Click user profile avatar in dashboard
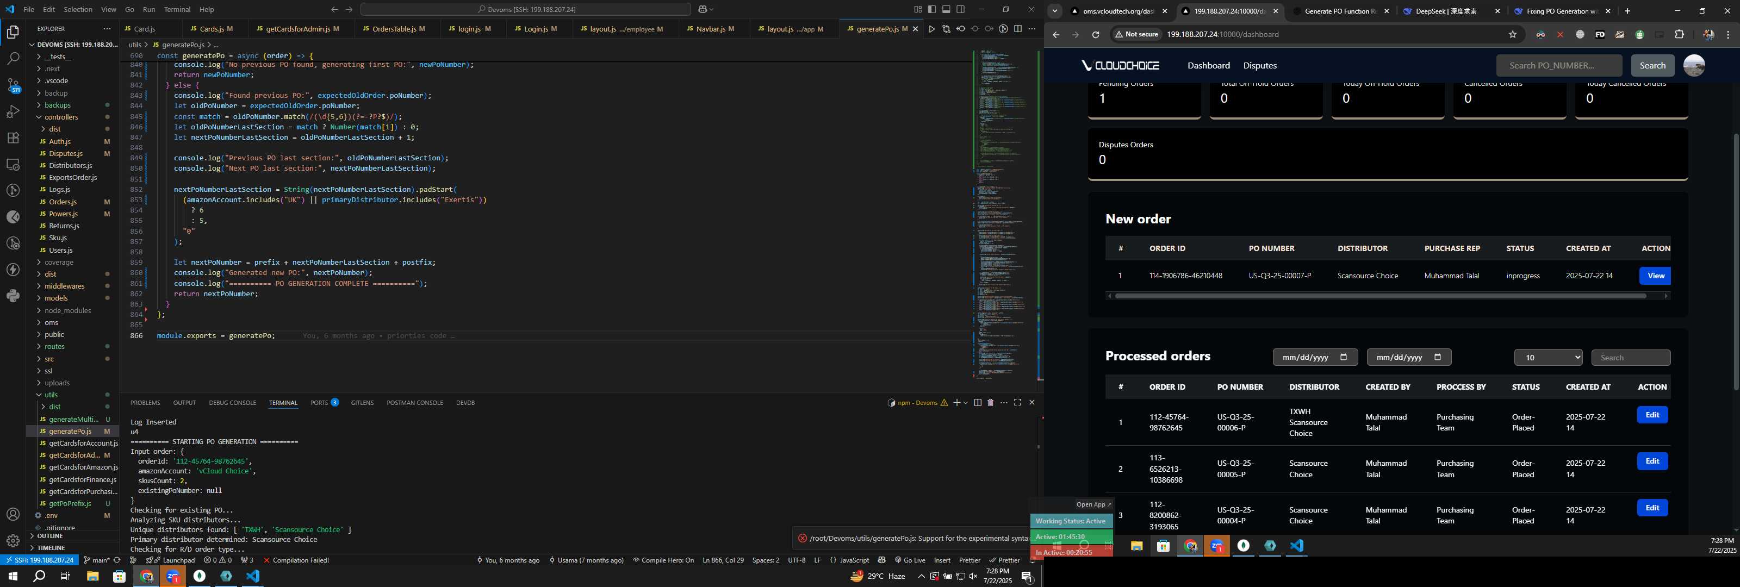Image resolution: width=1740 pixels, height=587 pixels. 1693,66
